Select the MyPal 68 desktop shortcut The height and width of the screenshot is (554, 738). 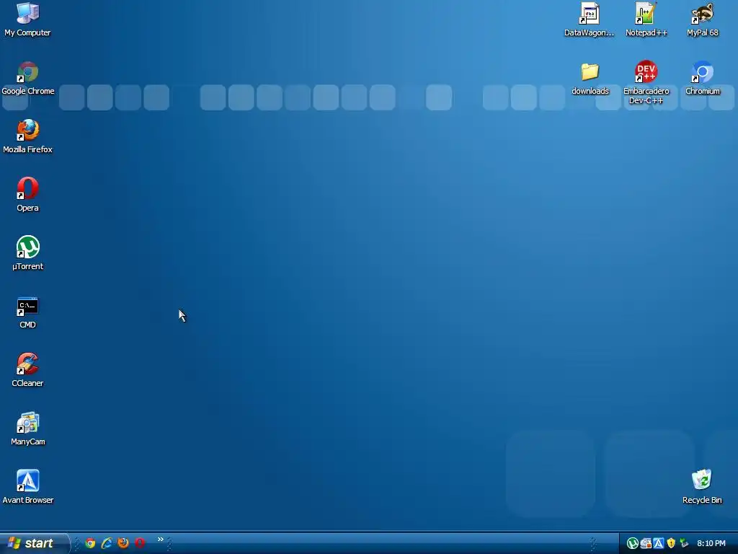(702, 19)
